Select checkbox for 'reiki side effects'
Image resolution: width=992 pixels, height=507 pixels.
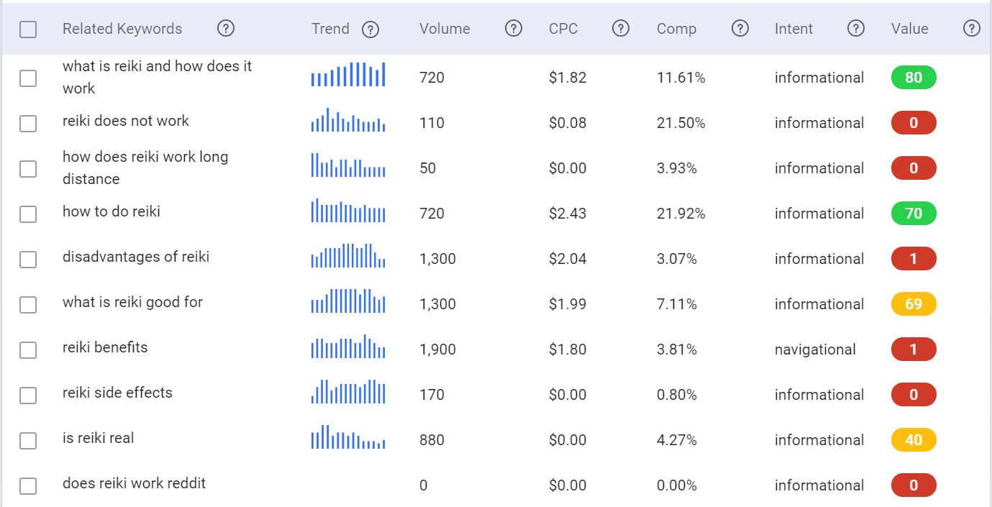tap(28, 395)
